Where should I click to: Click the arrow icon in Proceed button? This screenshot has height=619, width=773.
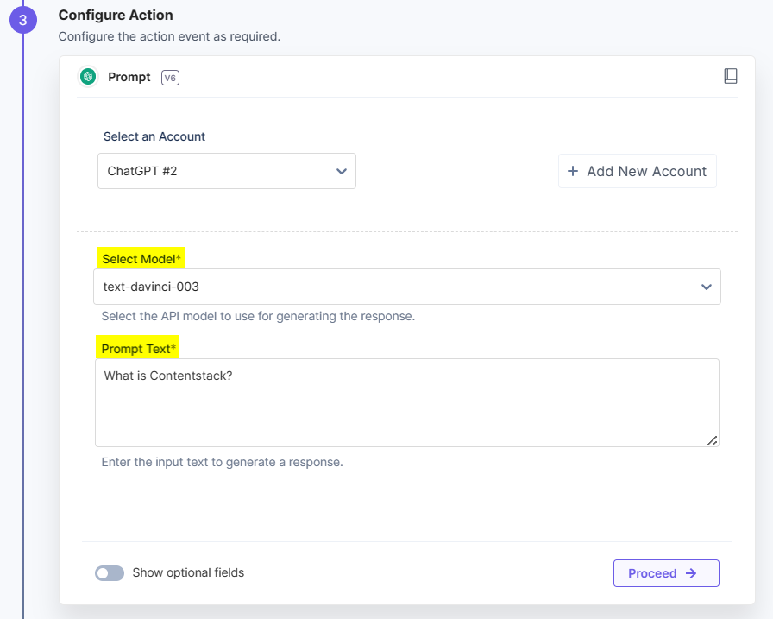pos(691,573)
